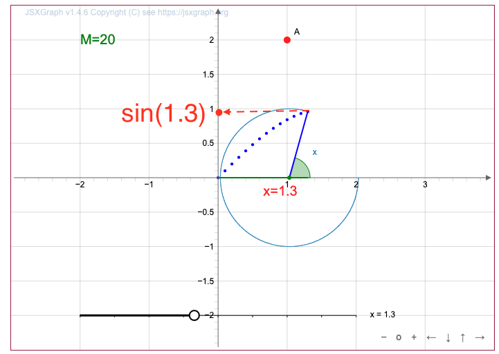Click the JSXGraph copyright text
Screen dimensions: 499x354
[126, 12]
